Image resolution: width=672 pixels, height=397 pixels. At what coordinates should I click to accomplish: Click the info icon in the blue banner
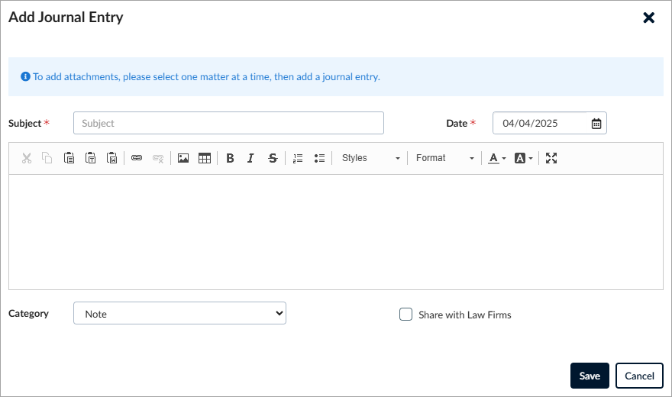[x=25, y=76]
